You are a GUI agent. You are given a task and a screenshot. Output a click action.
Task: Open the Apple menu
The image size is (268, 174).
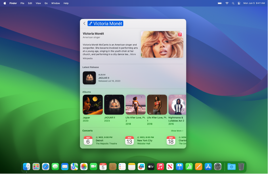click(5, 3)
